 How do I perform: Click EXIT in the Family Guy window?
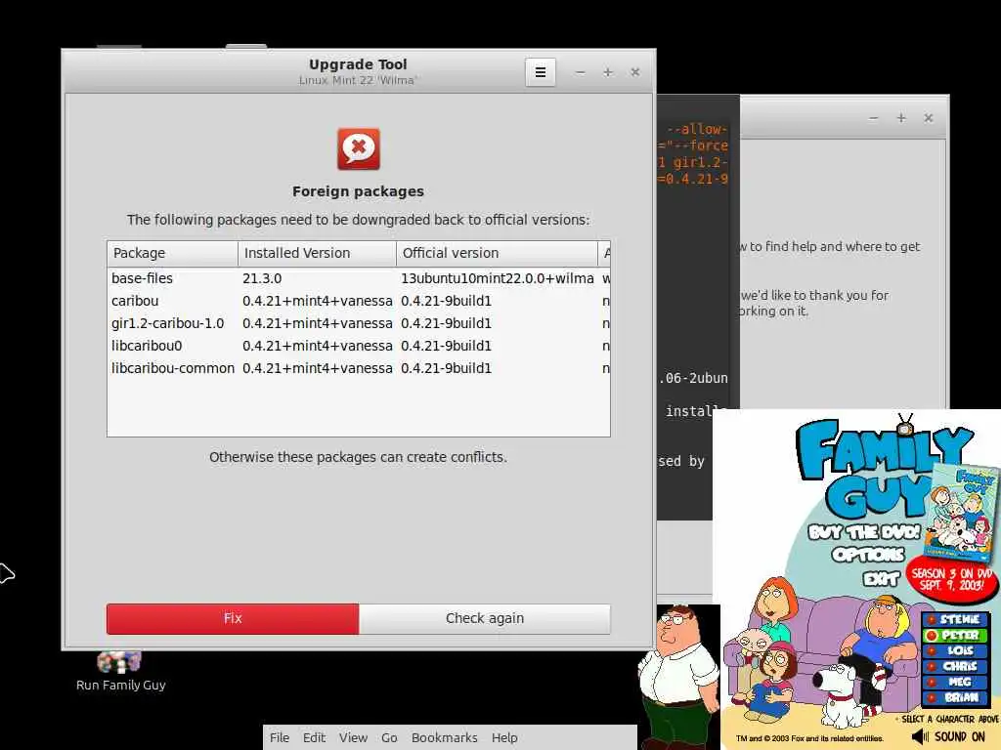(882, 578)
